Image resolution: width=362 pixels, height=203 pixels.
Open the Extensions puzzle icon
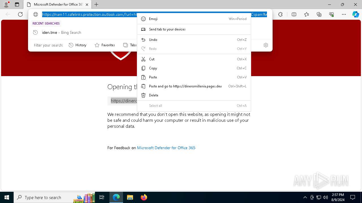point(280,14)
